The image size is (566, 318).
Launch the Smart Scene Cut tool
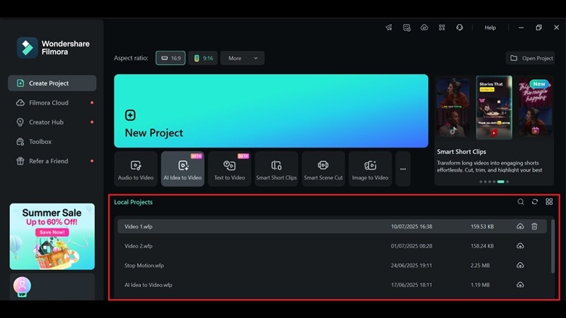coord(323,169)
